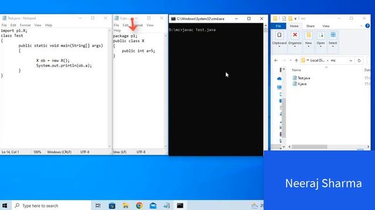This screenshot has width=375, height=210.
Task: Open the Clipboard group in File Explorer ribbon
Action: coord(279,38)
